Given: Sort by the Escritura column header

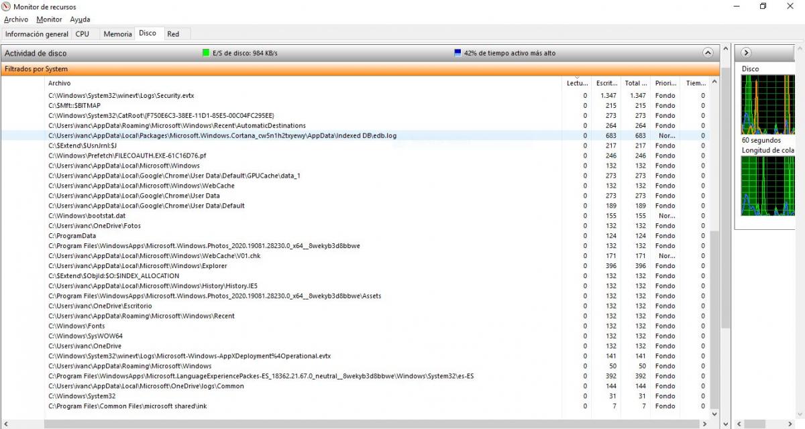Looking at the screenshot, I should tap(606, 83).
